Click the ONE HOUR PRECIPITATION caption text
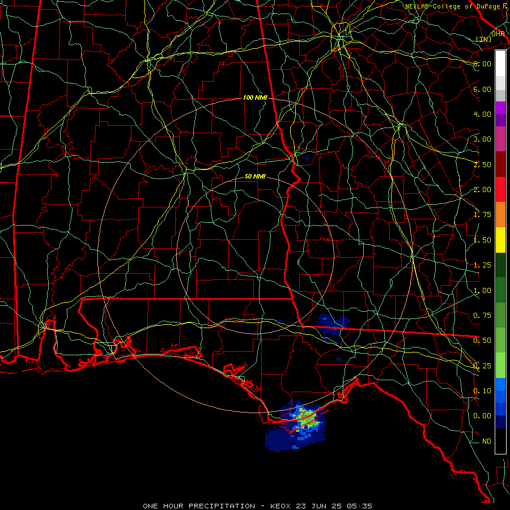510x510 pixels. (199, 506)
